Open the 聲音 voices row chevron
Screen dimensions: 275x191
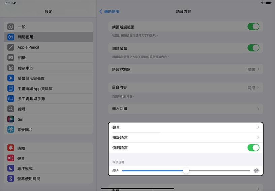(258, 127)
